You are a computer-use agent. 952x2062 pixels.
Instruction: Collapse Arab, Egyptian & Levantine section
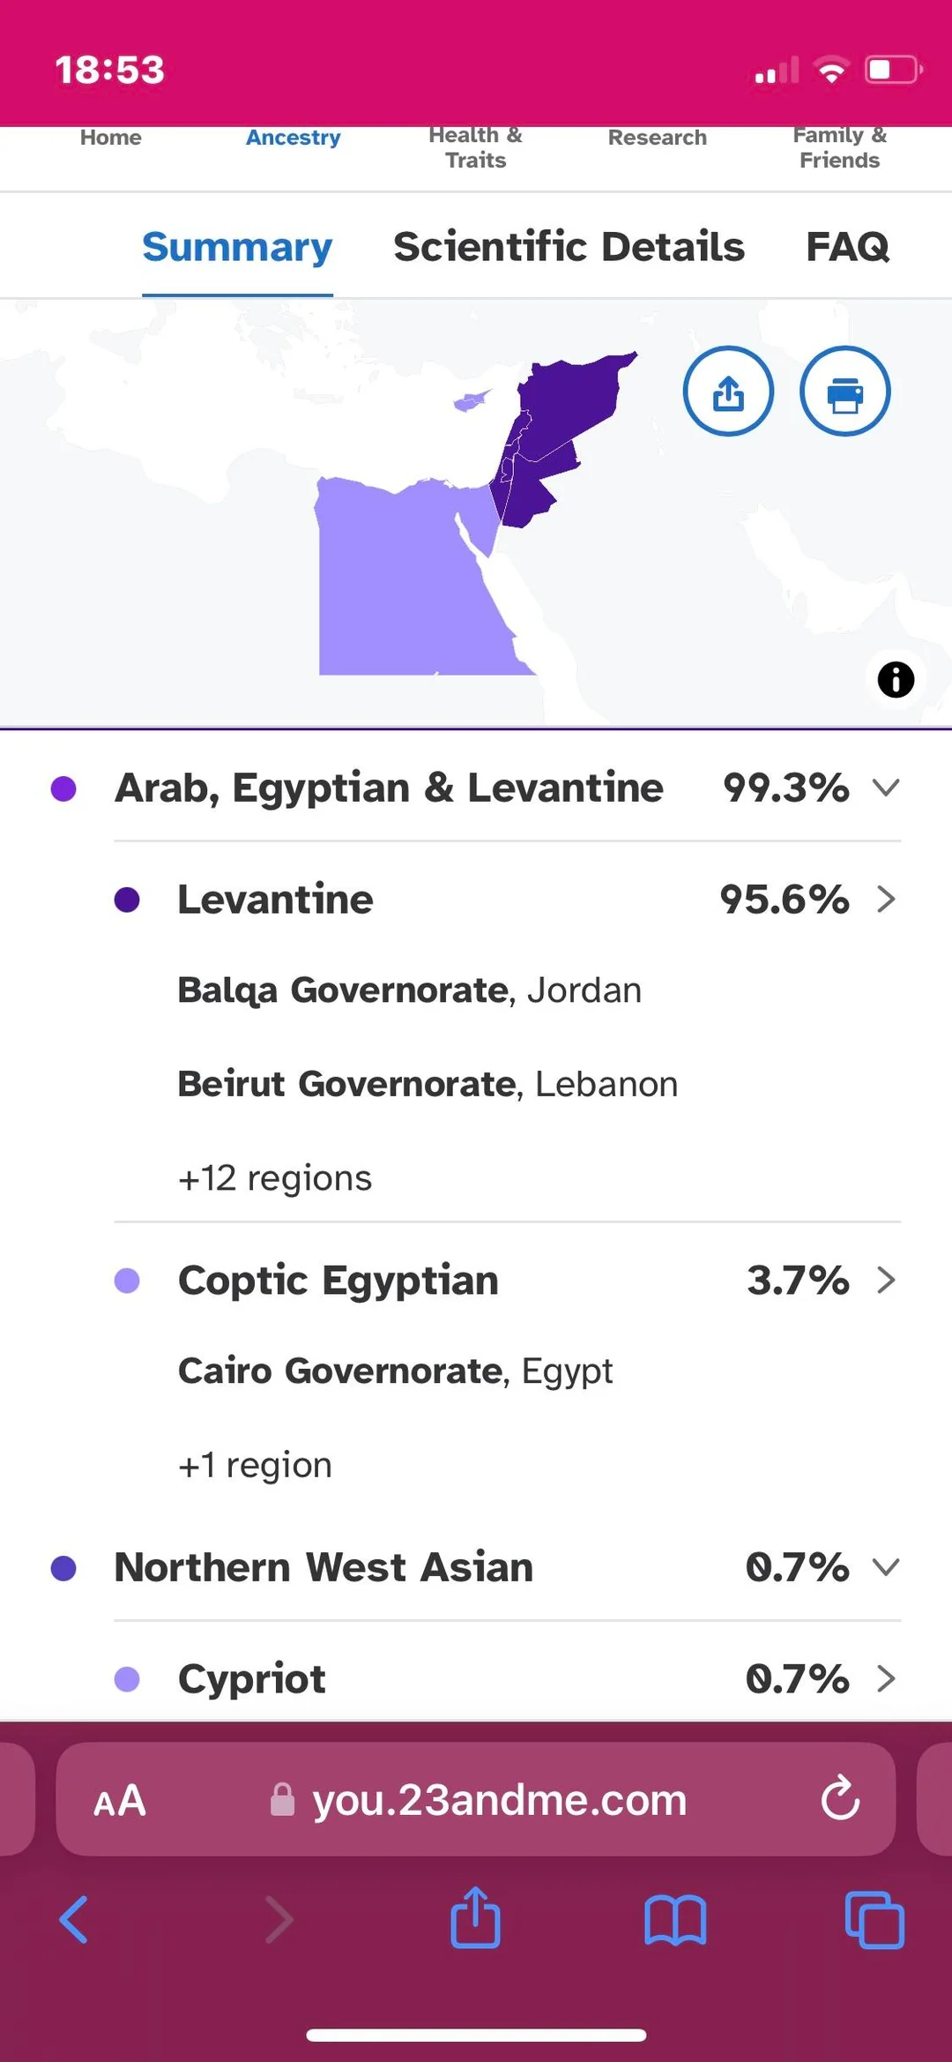pos(886,787)
